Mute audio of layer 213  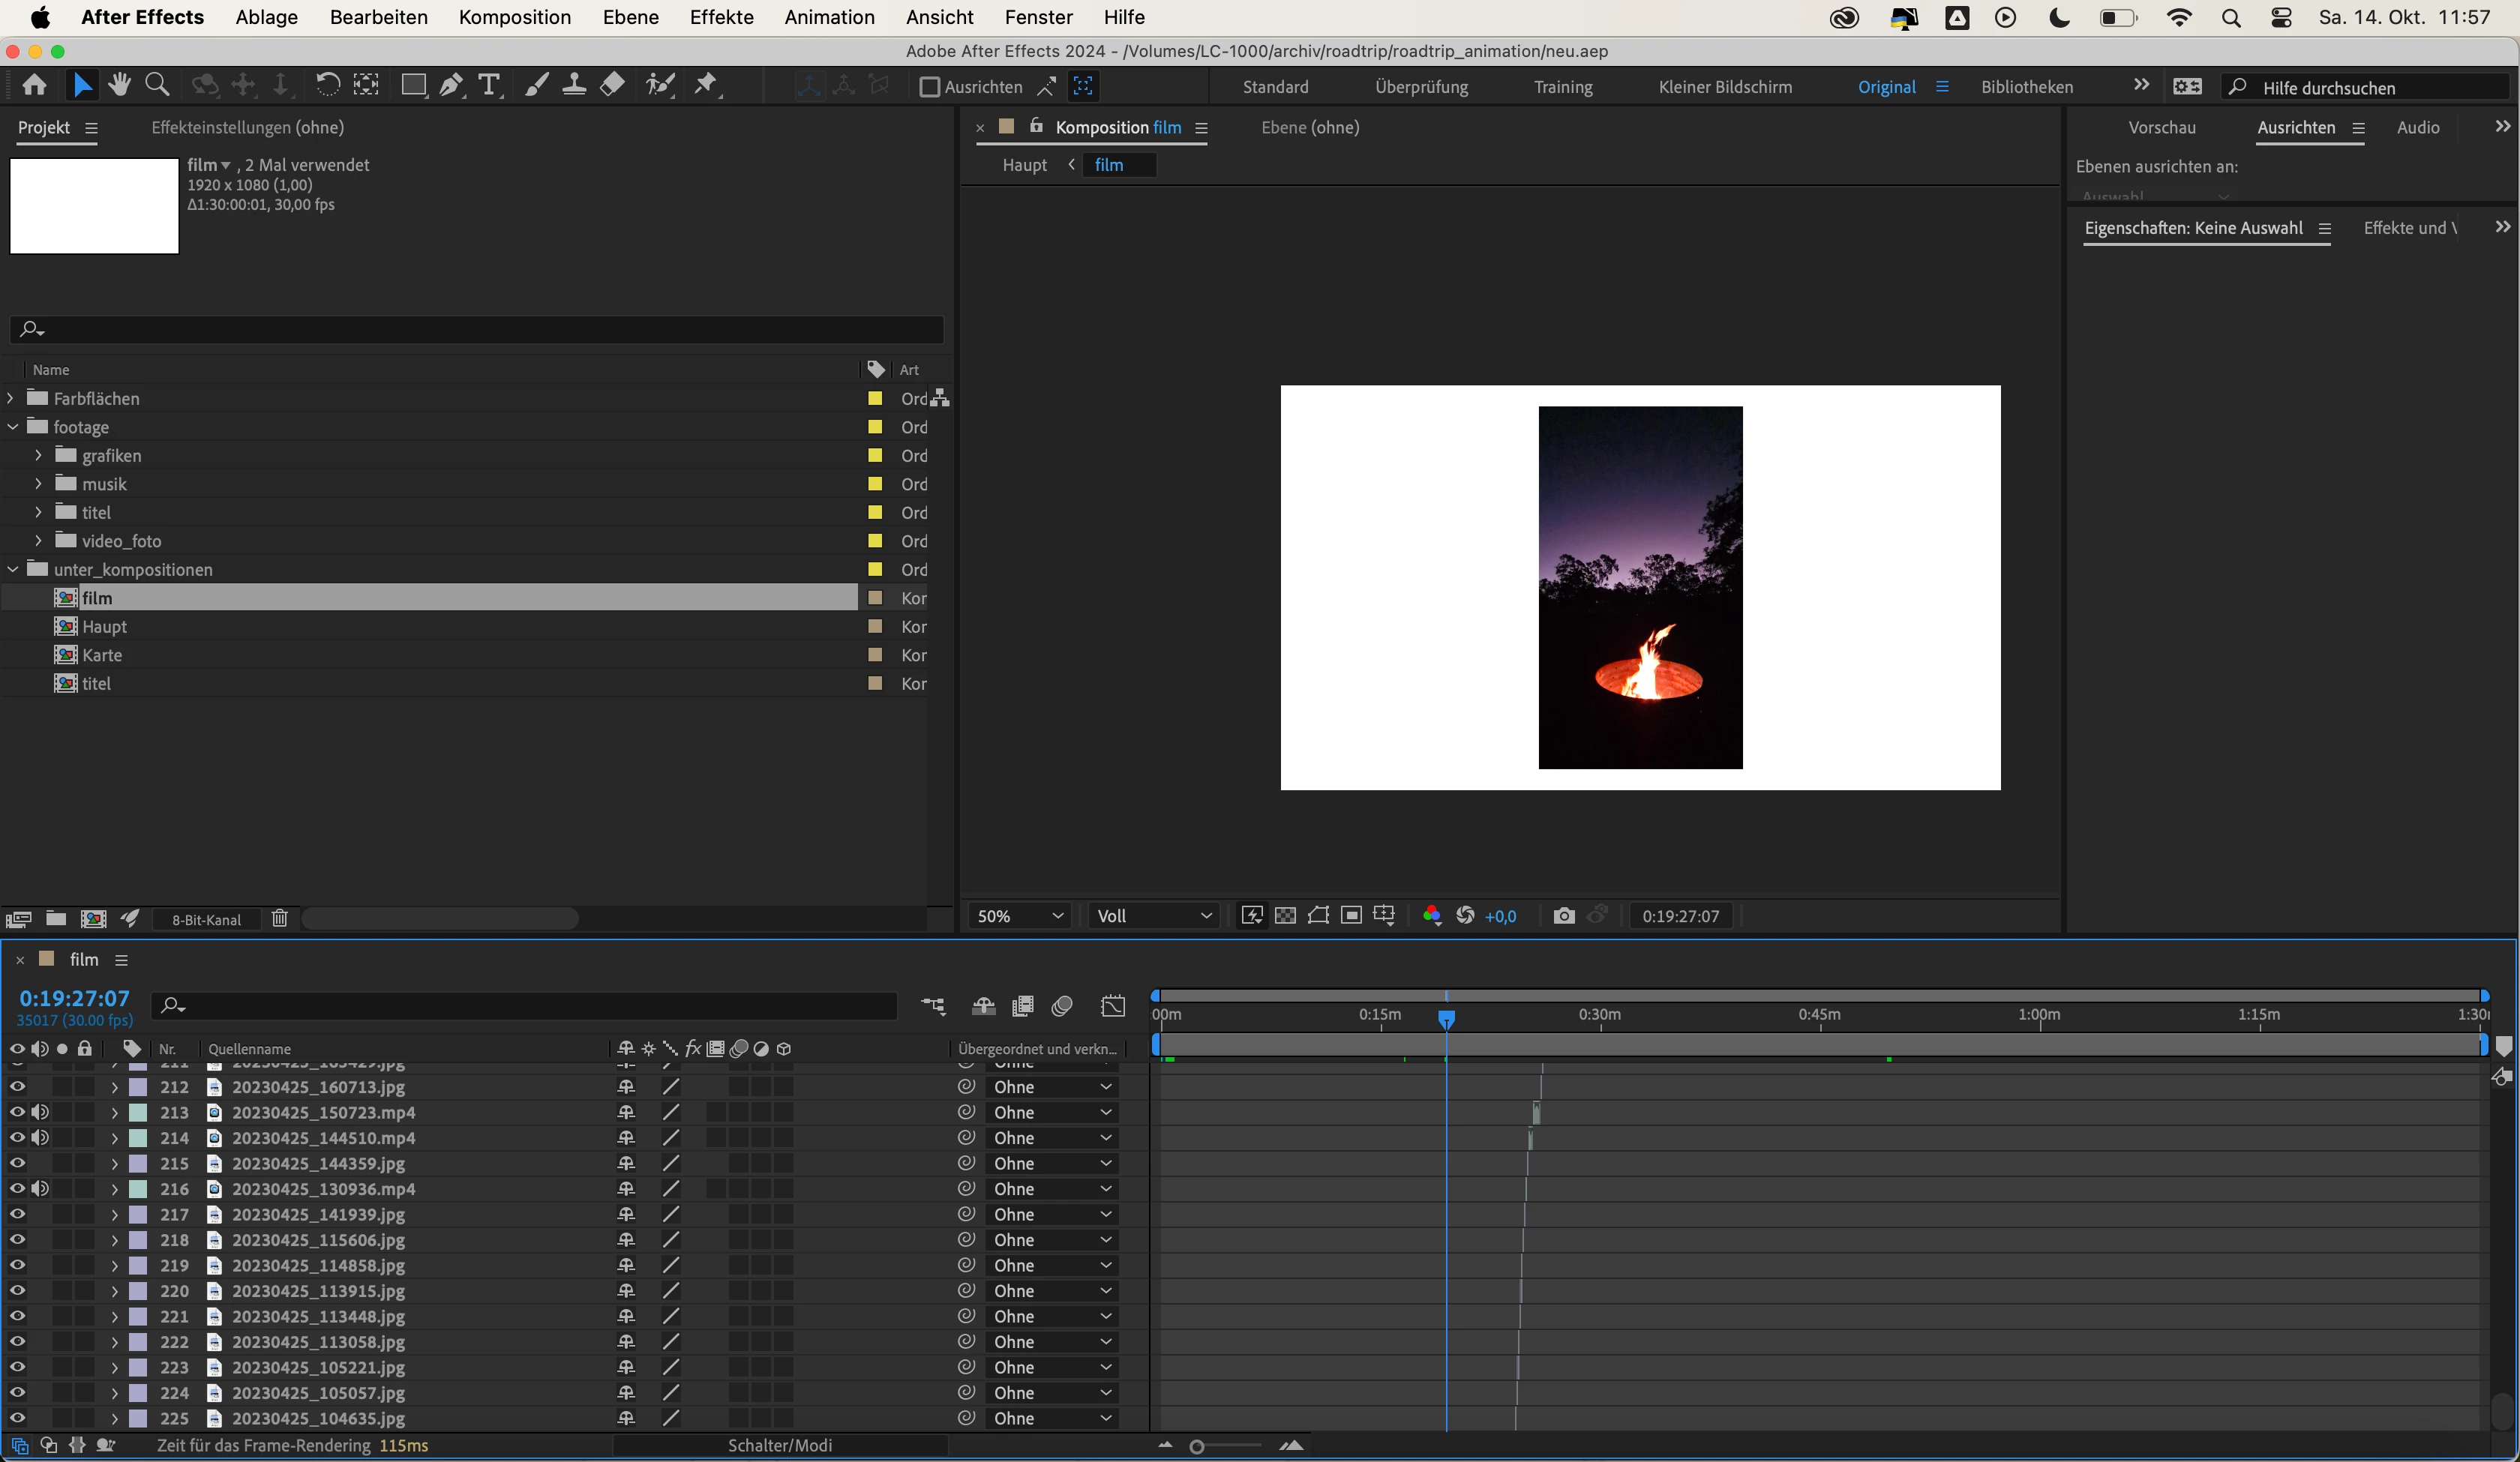(40, 1112)
